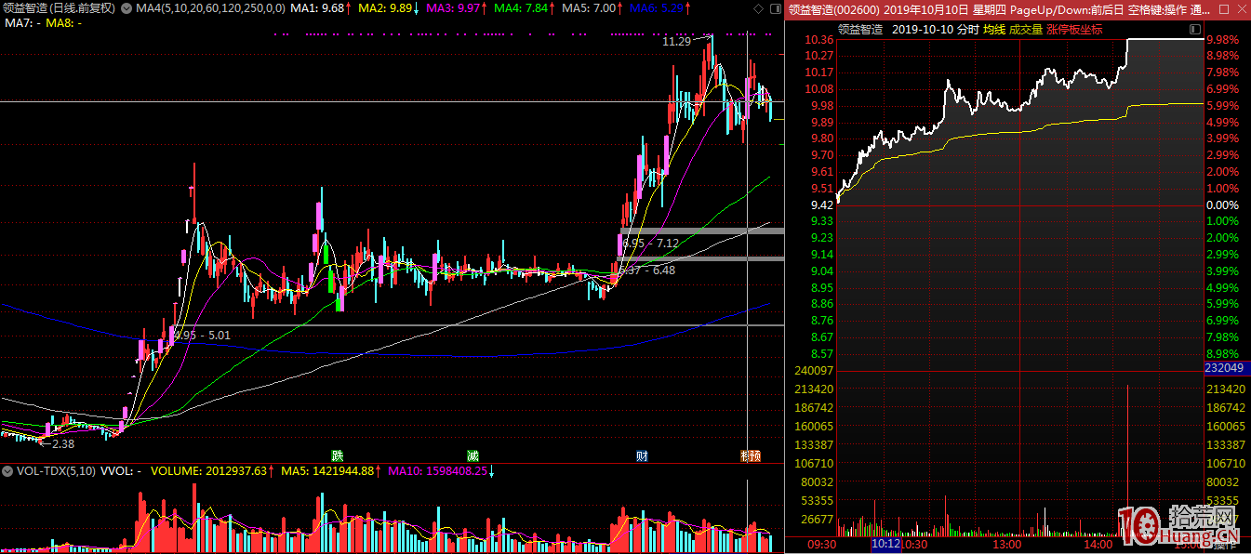Click the blue 财 event marker

[x=642, y=455]
